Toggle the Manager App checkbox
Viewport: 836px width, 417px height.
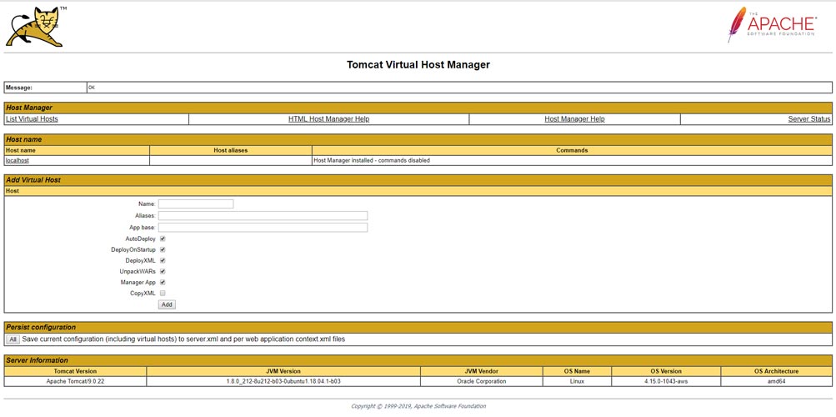(163, 283)
